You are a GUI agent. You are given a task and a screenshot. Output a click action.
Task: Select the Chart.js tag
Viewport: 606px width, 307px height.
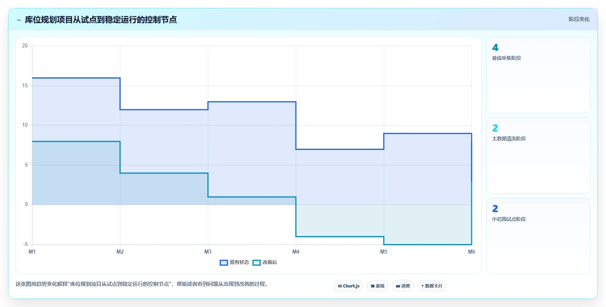[x=349, y=286]
